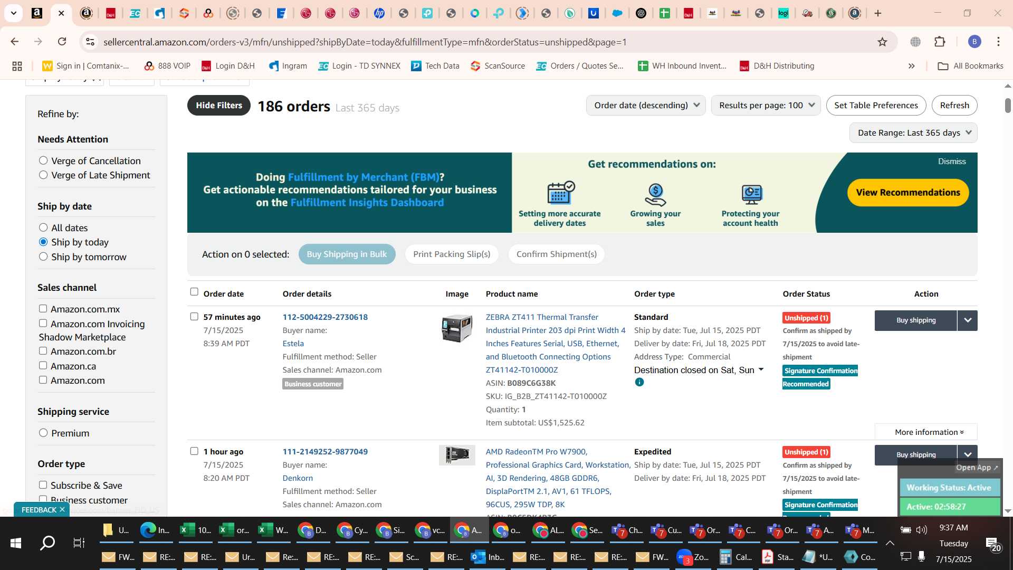Open a new browser tab with plus icon
The image size is (1013, 570).
click(x=878, y=13)
